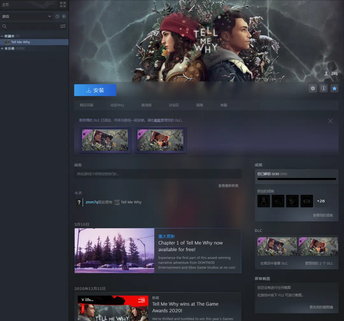Click the single-player person icon on banner
The height and width of the screenshot is (321, 344).
click(x=326, y=73)
